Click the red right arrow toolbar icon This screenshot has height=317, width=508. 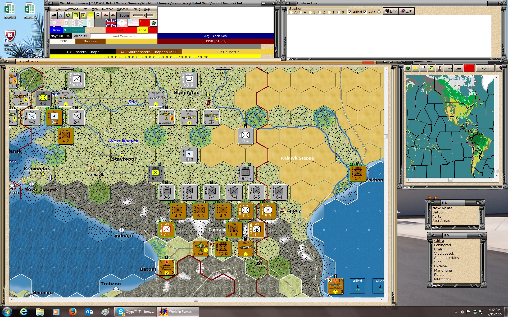tap(113, 15)
